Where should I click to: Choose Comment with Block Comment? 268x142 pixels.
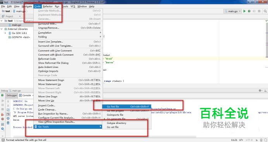pos(68,55)
